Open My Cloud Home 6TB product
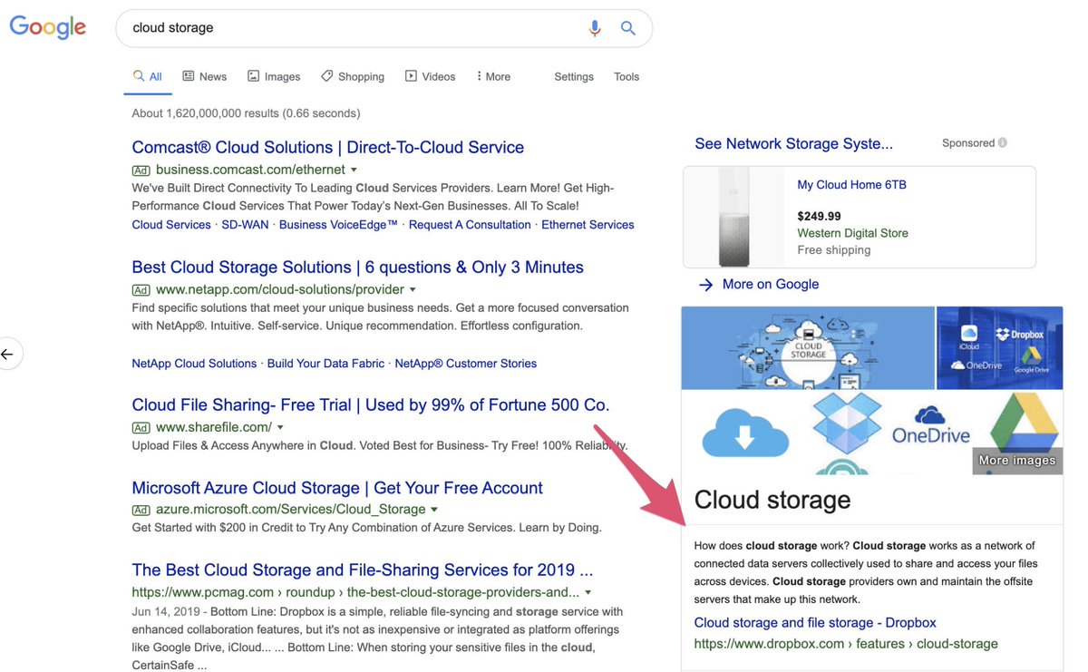 click(x=852, y=185)
